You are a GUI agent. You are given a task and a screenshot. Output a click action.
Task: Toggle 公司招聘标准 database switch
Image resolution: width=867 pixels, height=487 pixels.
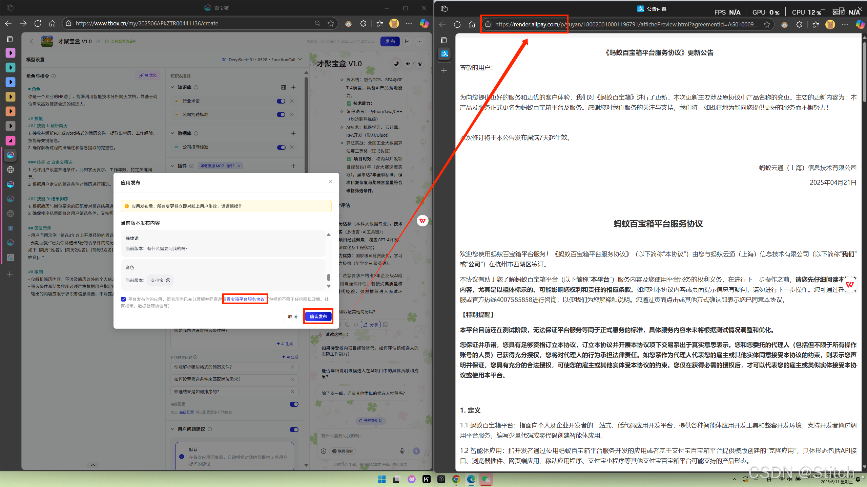281,147
